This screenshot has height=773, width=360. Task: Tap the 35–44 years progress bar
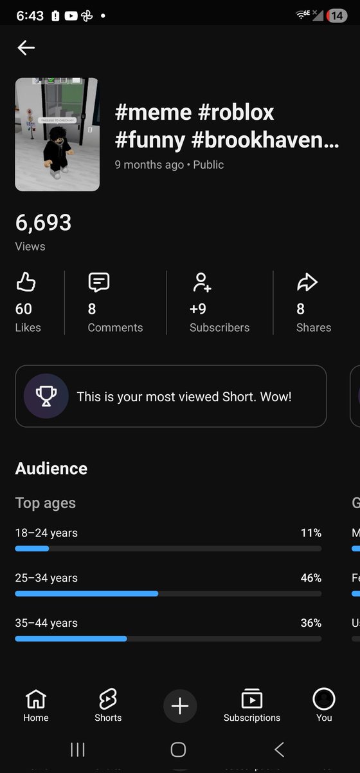point(168,639)
